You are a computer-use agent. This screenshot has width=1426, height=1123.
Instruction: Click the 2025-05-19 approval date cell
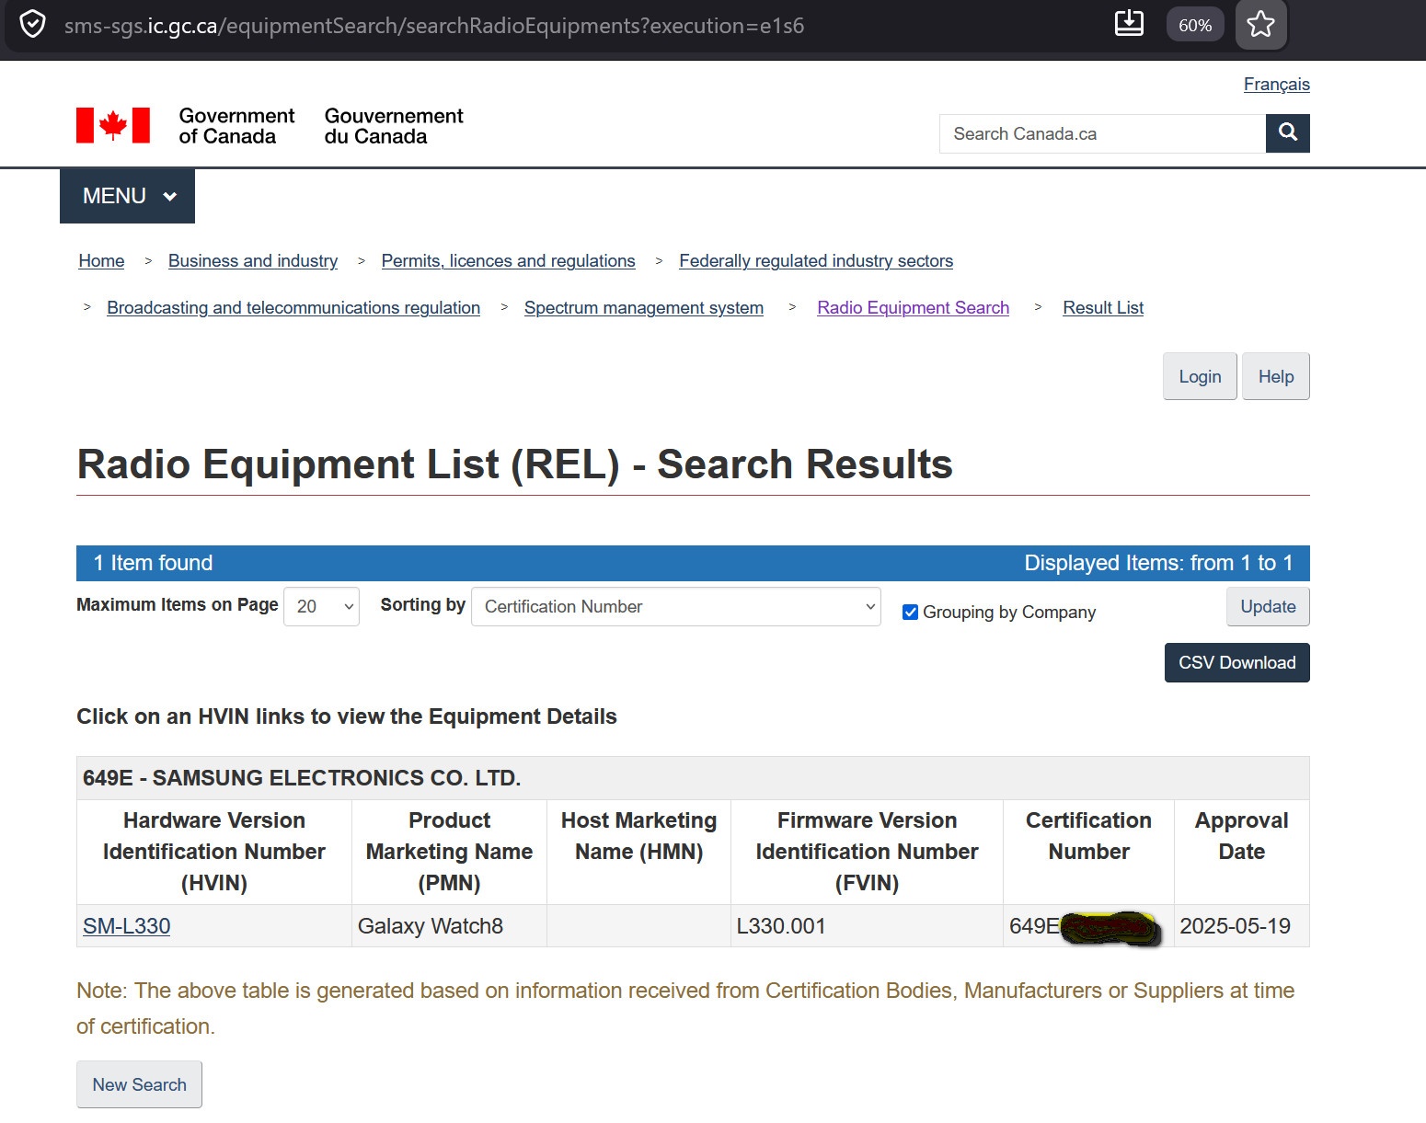click(1241, 926)
